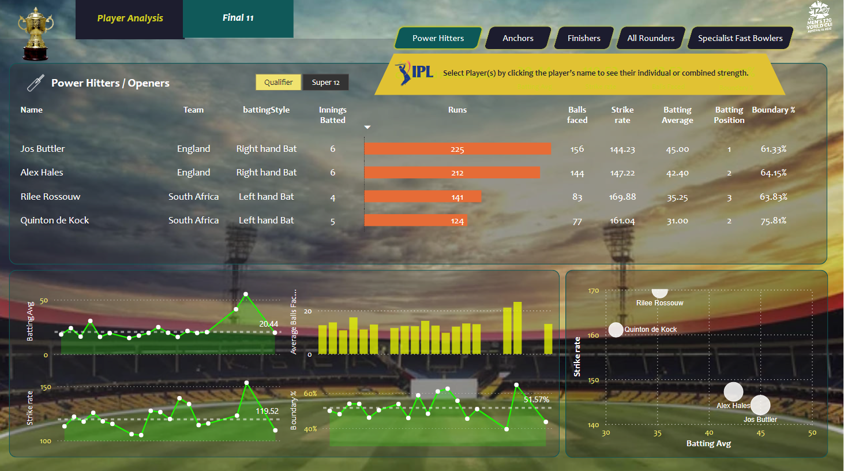
Task: Click the peak point on Batting Avg line
Action: tap(246, 294)
